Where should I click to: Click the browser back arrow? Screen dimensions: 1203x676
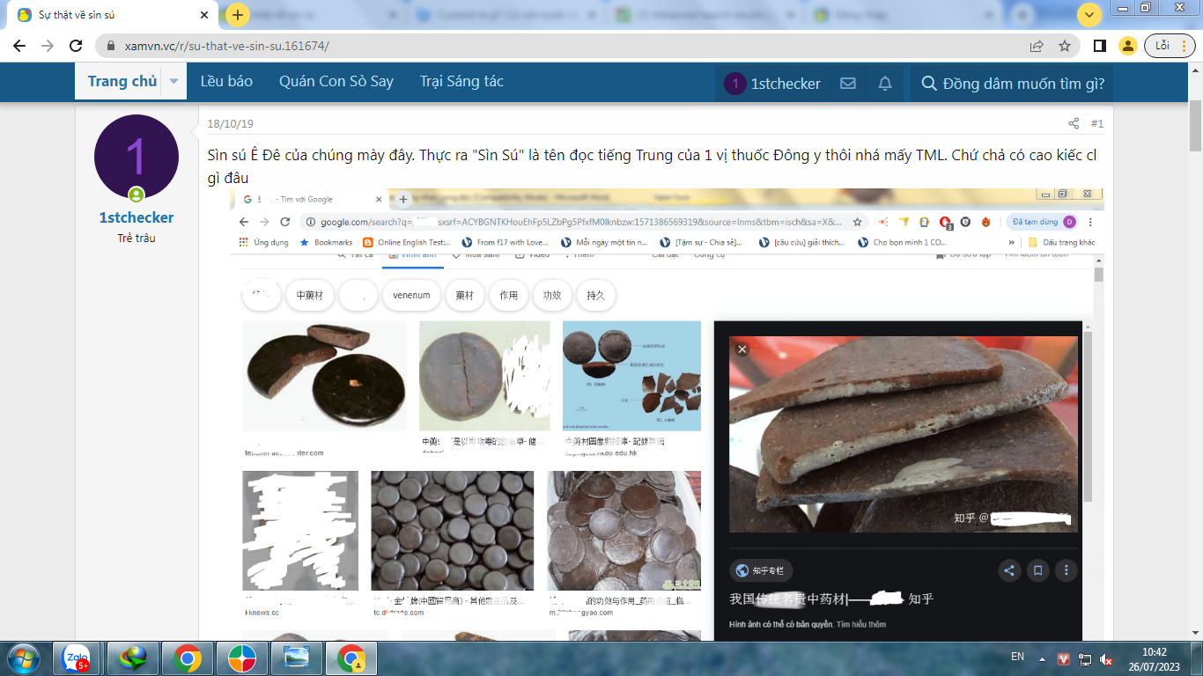pos(20,46)
